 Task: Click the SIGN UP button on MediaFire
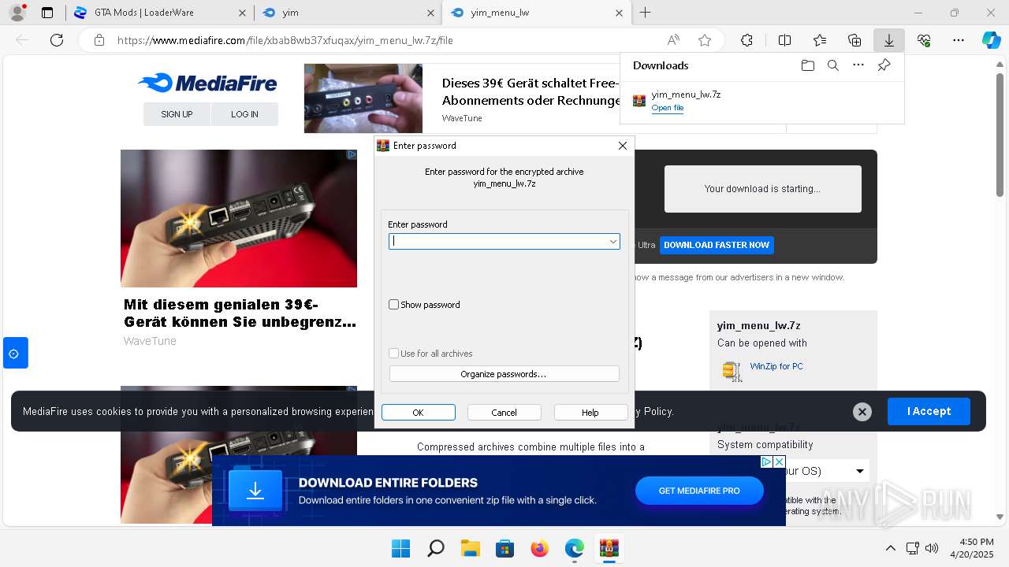click(177, 114)
